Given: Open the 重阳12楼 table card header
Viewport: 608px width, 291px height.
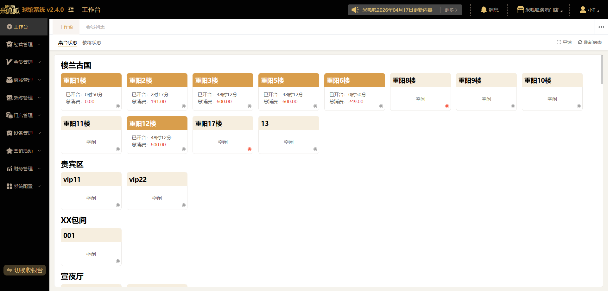Looking at the screenshot, I should (x=157, y=123).
